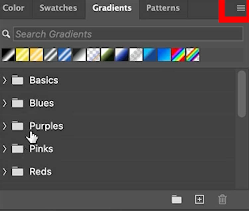Open the Gradients panel flyout menu

[241, 8]
